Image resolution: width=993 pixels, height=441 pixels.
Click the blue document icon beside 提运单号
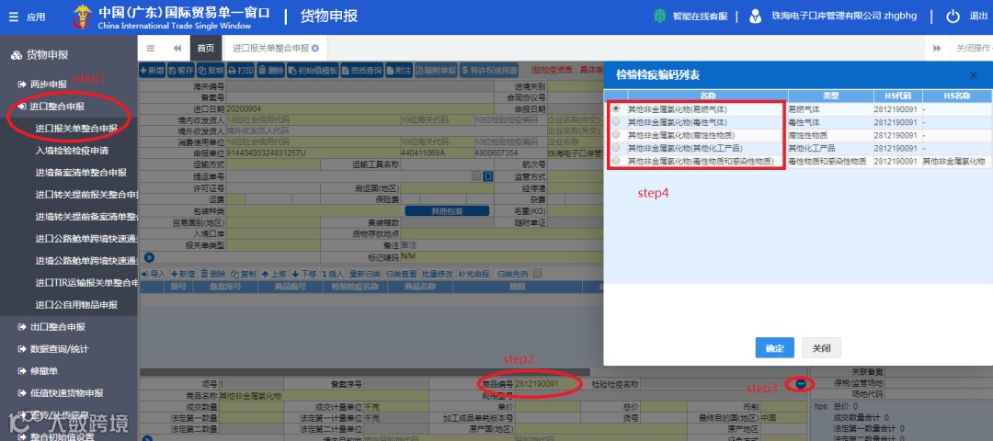pos(487,175)
